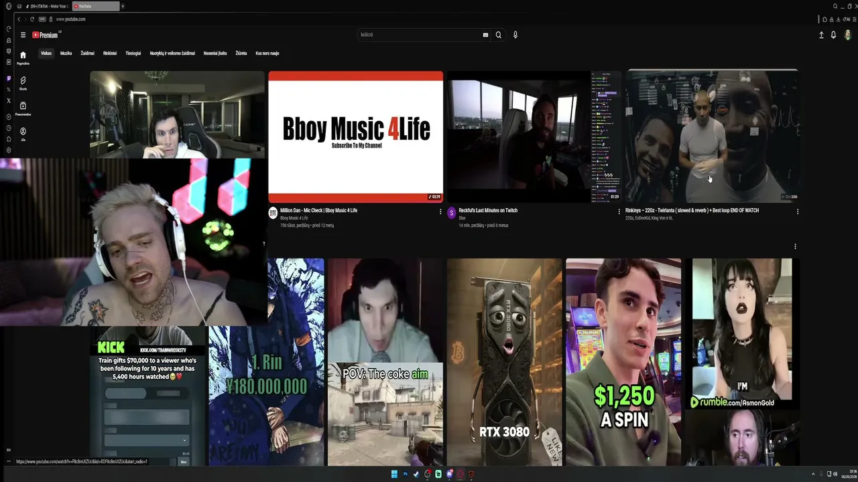Screen dimensions: 858x482
Task: Open browser sidebar settings gear
Action: (x=9, y=150)
